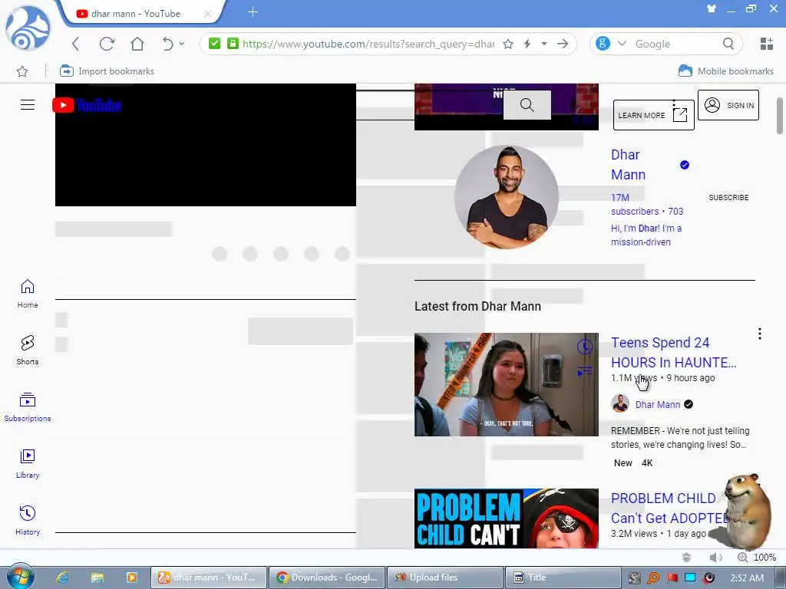Click Add to queue icon on Teens thumbnail
The width and height of the screenshot is (786, 589).
(584, 372)
